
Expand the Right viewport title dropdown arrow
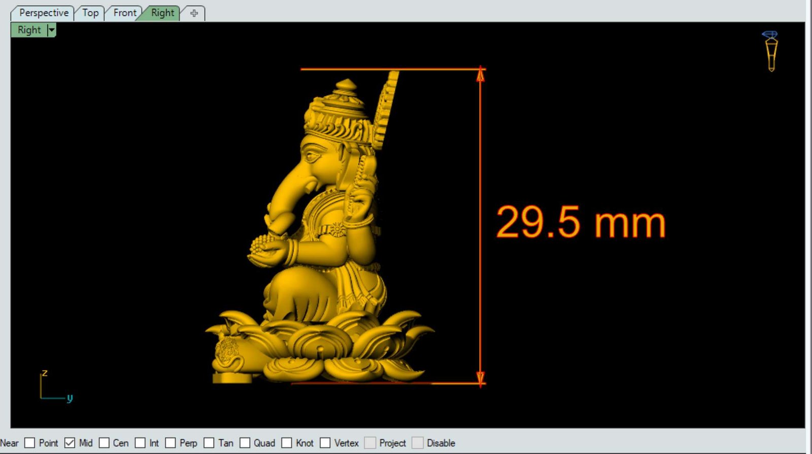[51, 30]
